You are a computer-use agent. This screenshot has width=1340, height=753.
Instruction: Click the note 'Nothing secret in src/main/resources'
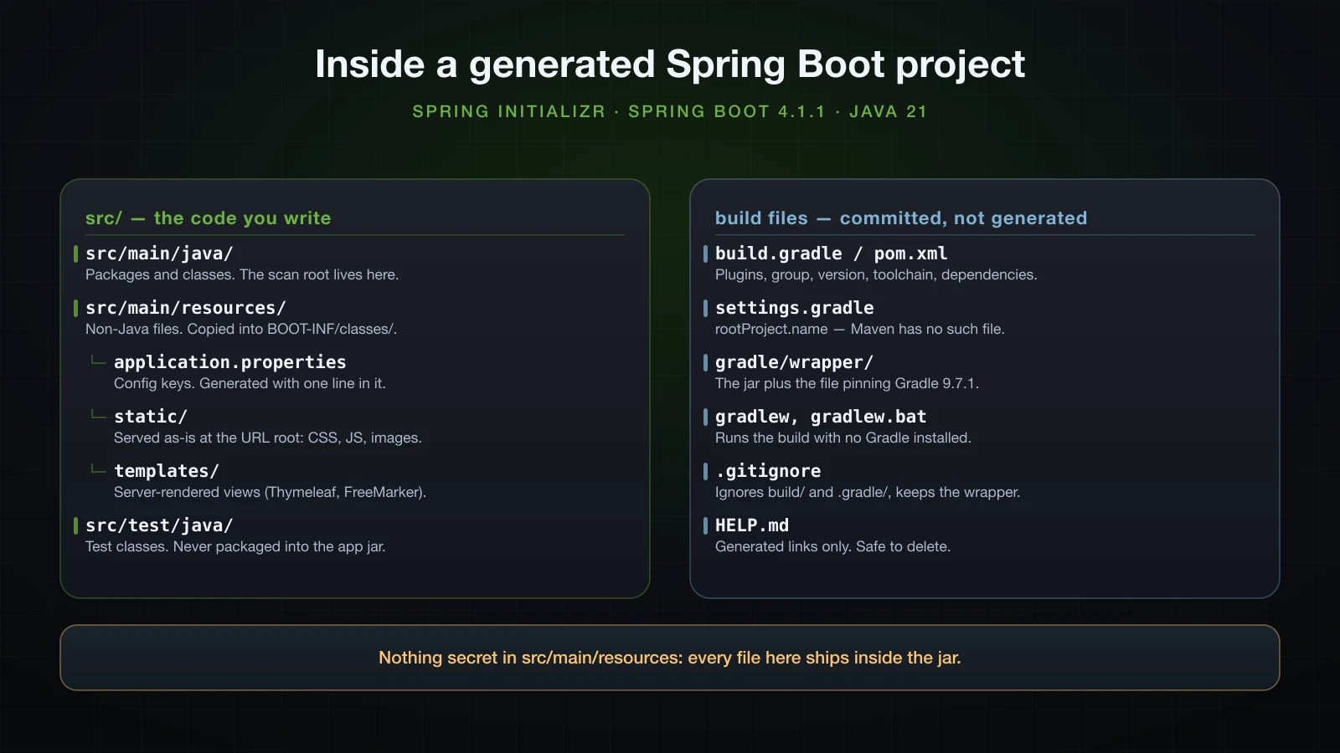(x=670, y=658)
